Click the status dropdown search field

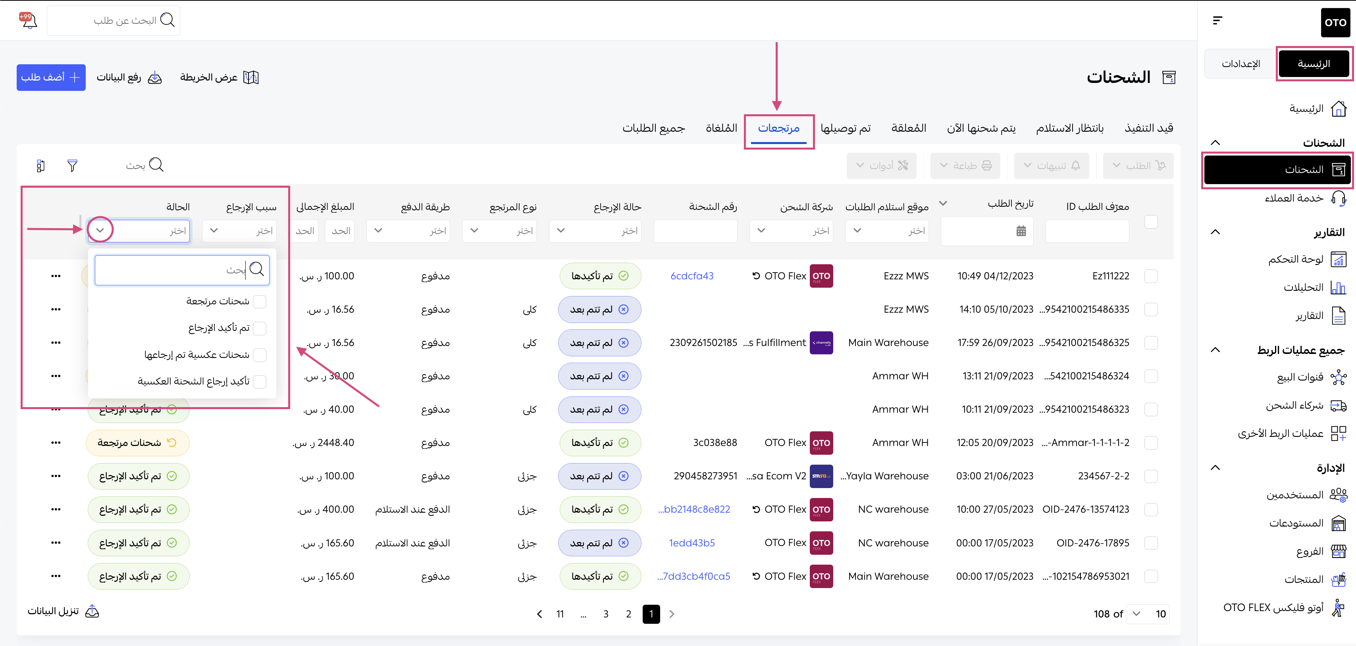174,270
